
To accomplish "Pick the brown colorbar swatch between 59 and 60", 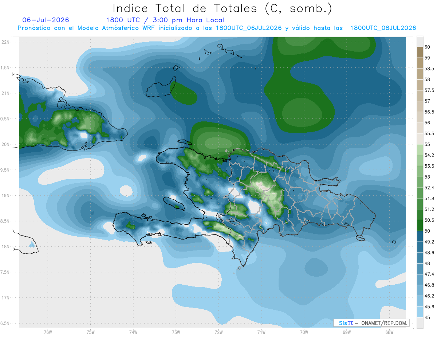I will pos(420,52).
